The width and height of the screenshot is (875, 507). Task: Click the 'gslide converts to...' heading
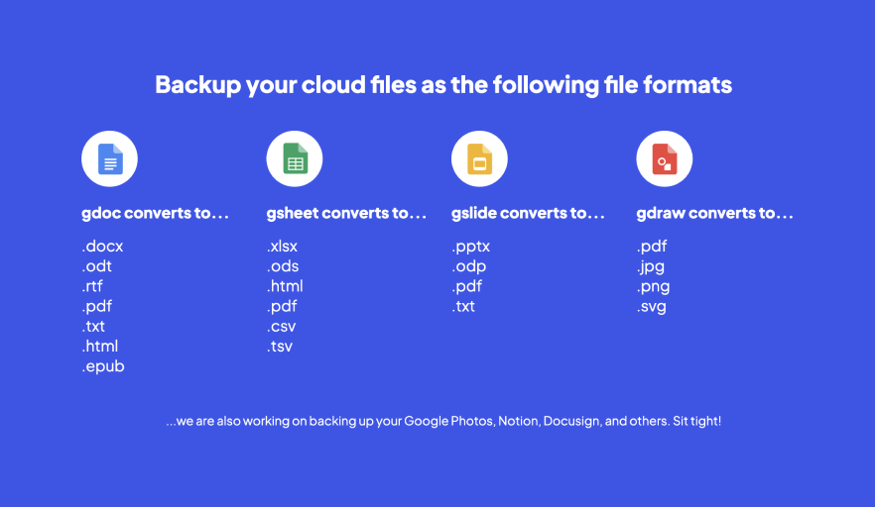[528, 213]
